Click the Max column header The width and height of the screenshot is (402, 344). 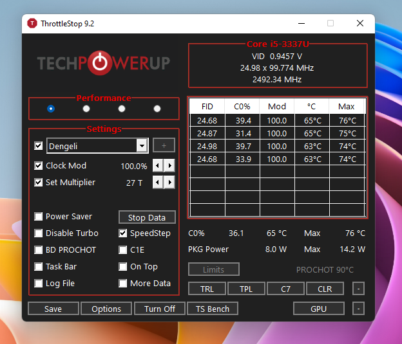pos(347,107)
